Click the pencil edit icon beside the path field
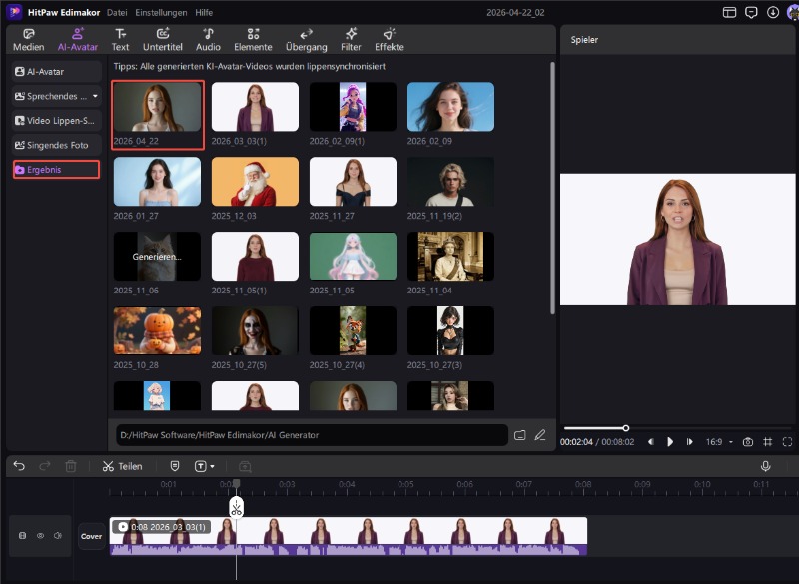 pos(540,435)
